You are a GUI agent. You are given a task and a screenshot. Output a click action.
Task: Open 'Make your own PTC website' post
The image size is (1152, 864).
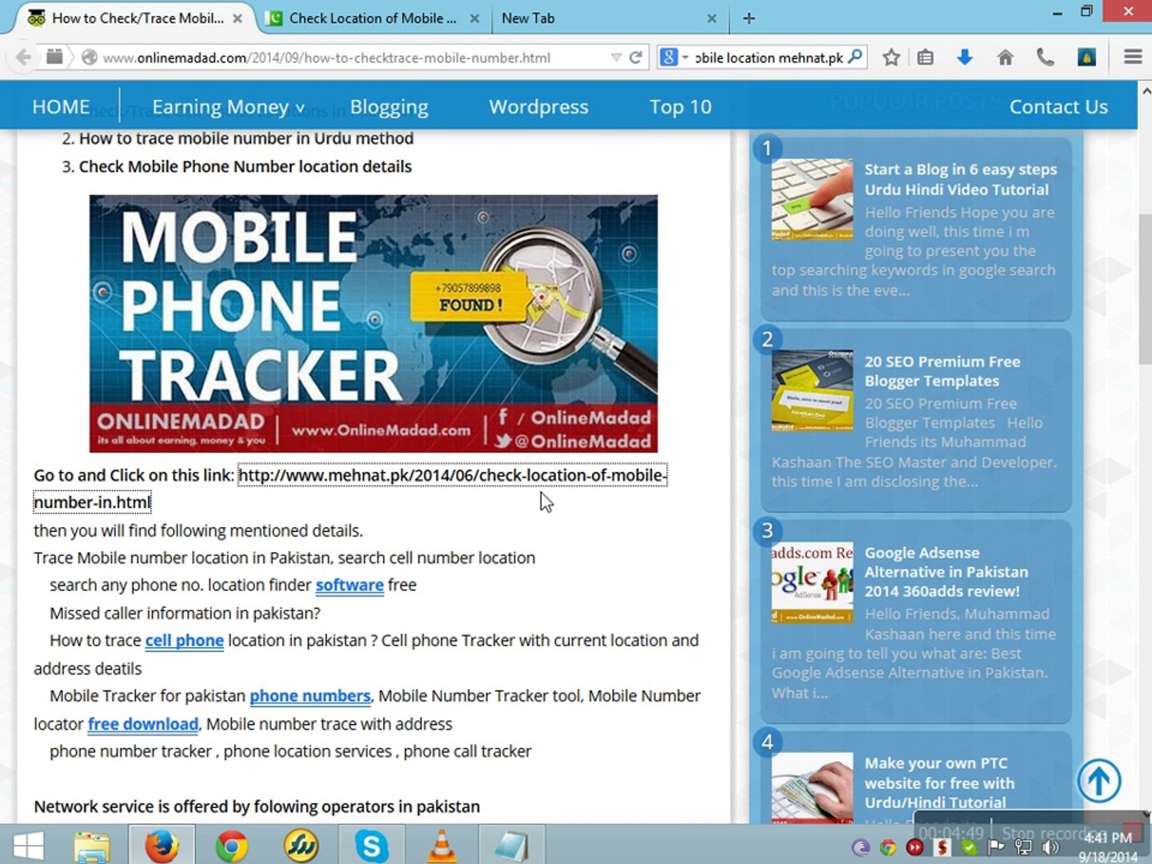point(939,782)
